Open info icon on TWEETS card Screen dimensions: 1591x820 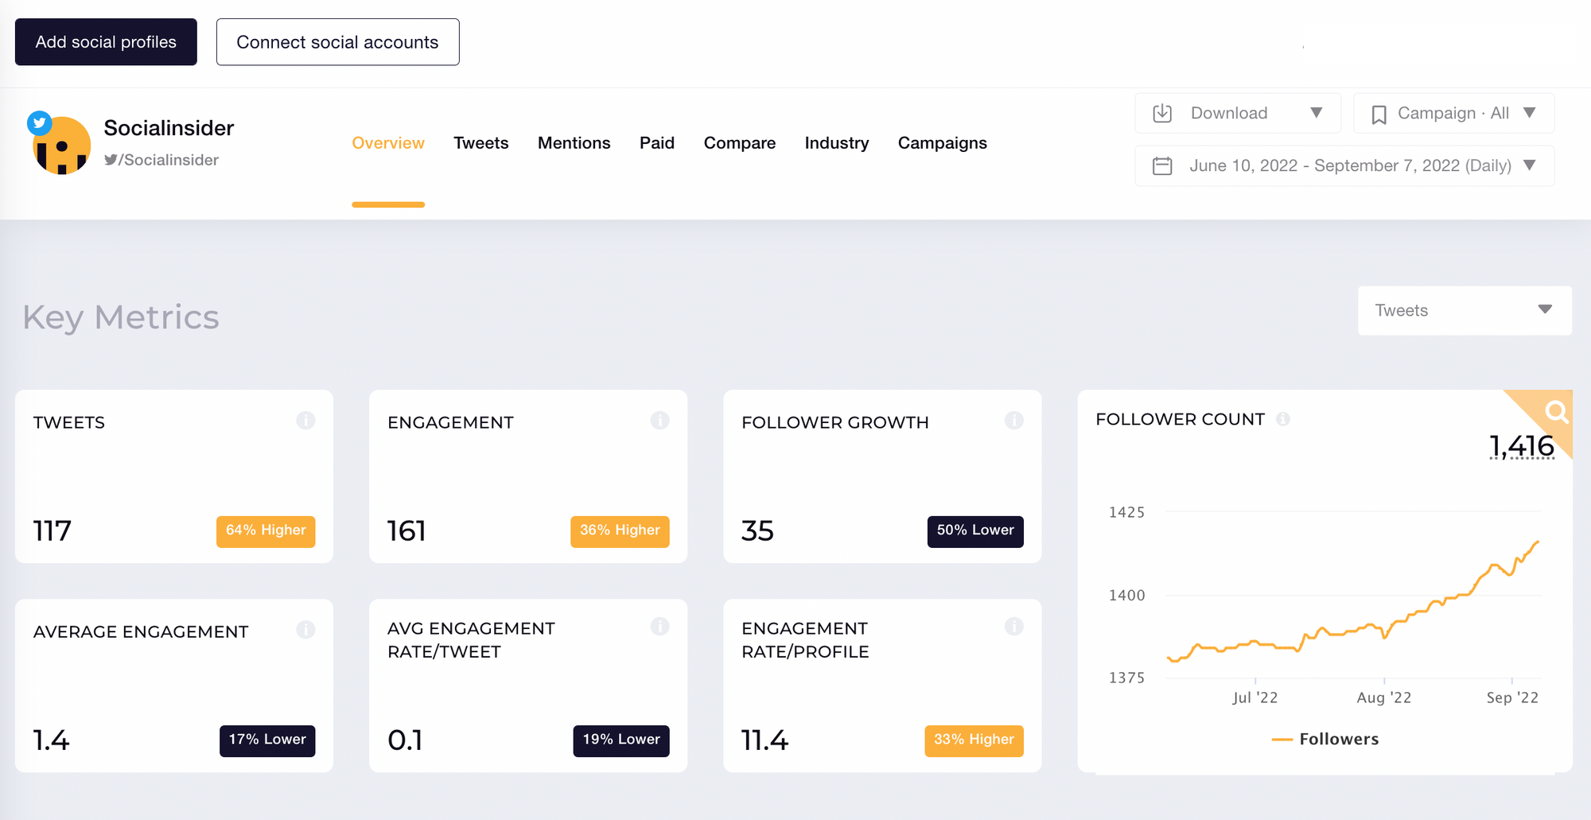[305, 420]
